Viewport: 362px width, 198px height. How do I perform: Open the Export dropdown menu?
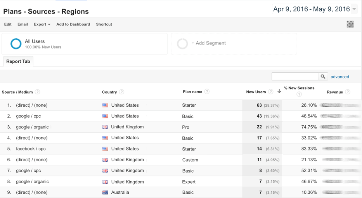coord(42,24)
